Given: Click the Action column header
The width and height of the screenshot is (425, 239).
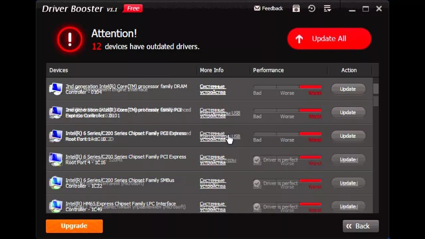Looking at the screenshot, I should point(349,70).
